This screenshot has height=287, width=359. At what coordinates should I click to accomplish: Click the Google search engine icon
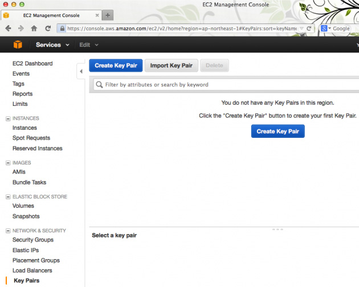324,28
